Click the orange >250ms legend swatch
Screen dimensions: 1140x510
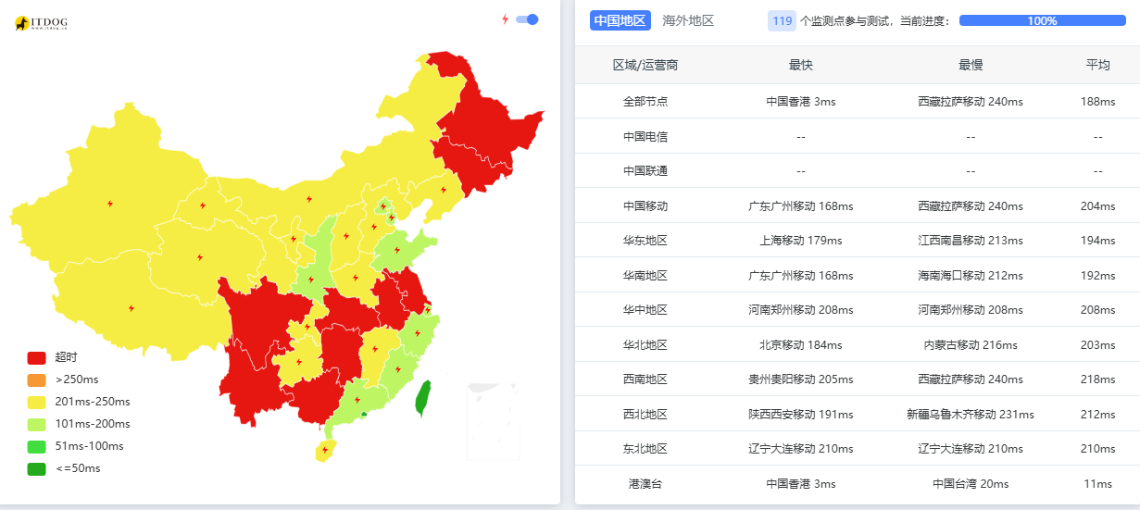37,379
